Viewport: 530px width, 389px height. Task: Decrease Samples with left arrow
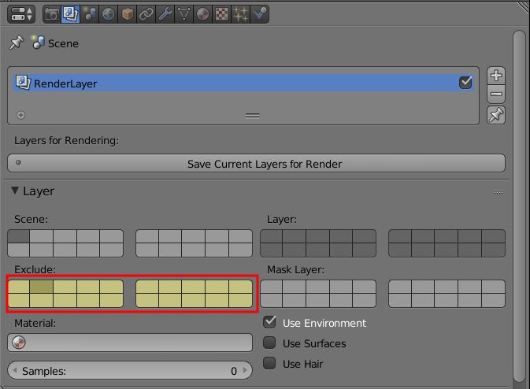pyautogui.click(x=14, y=370)
